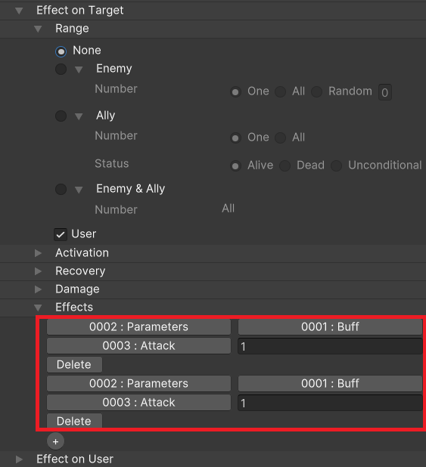The width and height of the screenshot is (426, 467).
Task: Expand the Effect on User section
Action: (x=19, y=459)
